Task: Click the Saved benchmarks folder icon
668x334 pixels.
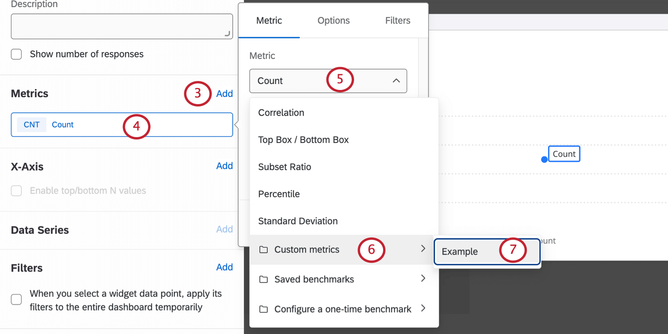Action: tap(264, 279)
